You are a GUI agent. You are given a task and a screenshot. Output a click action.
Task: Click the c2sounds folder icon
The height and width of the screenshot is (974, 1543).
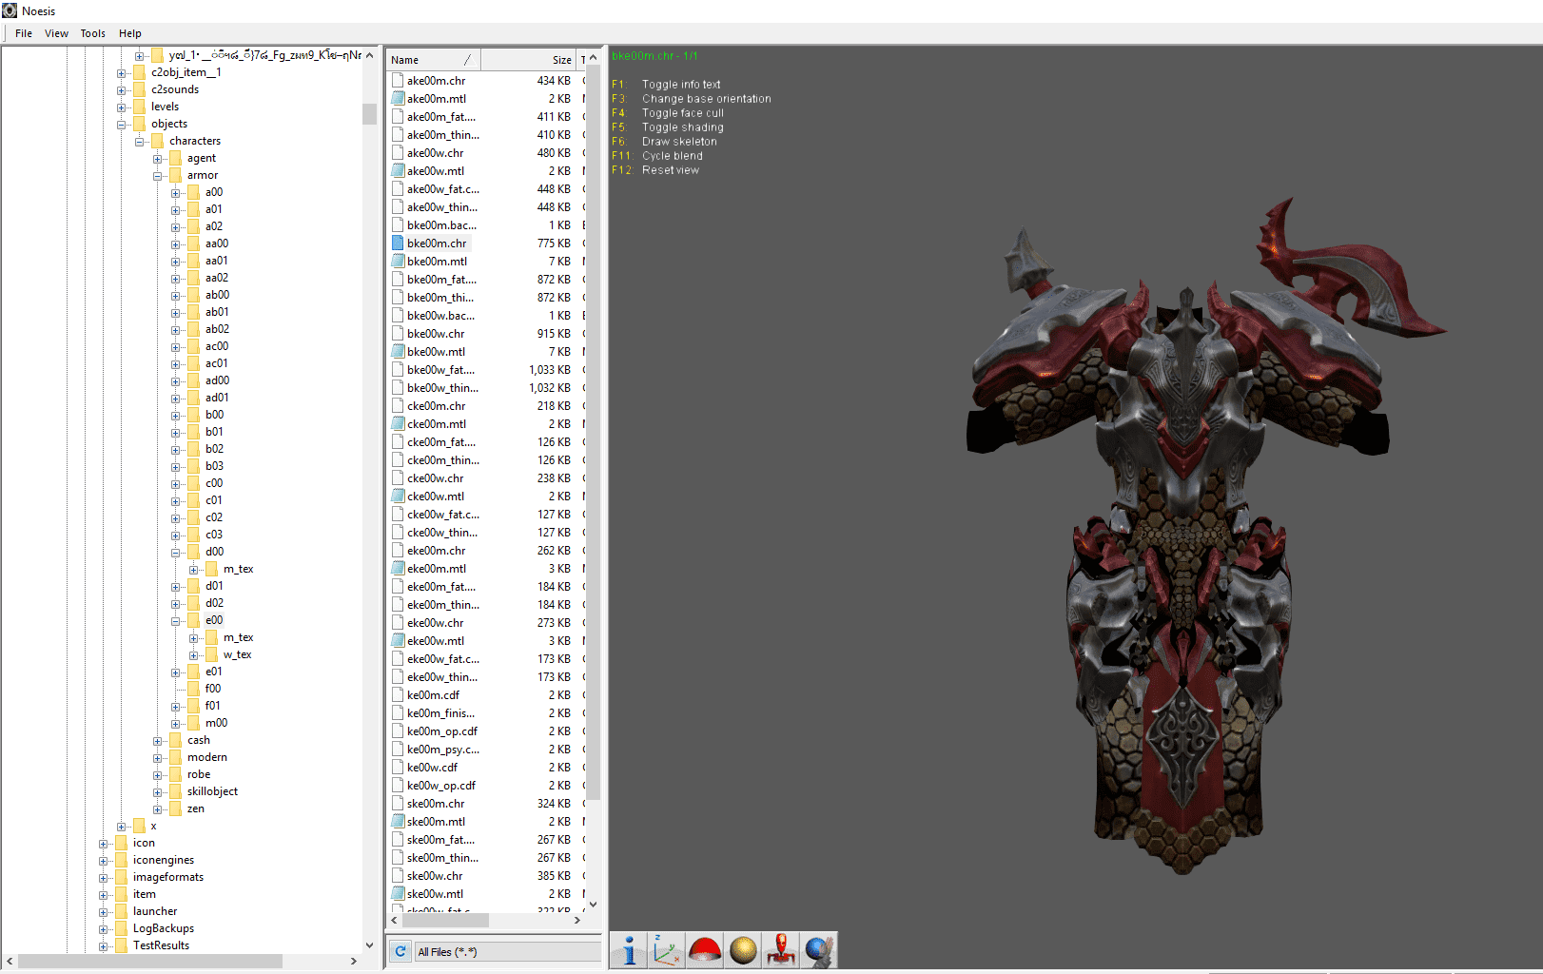[x=140, y=89]
